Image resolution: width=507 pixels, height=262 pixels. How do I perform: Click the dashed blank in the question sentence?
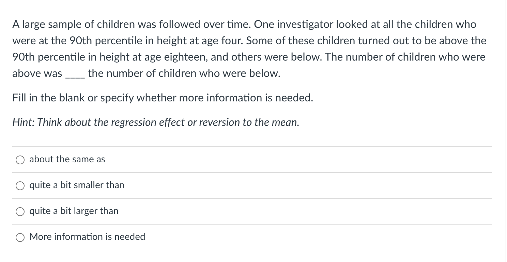coord(75,77)
